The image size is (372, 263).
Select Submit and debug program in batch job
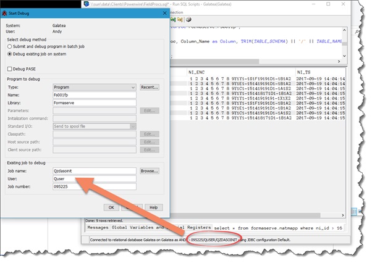(x=10, y=46)
